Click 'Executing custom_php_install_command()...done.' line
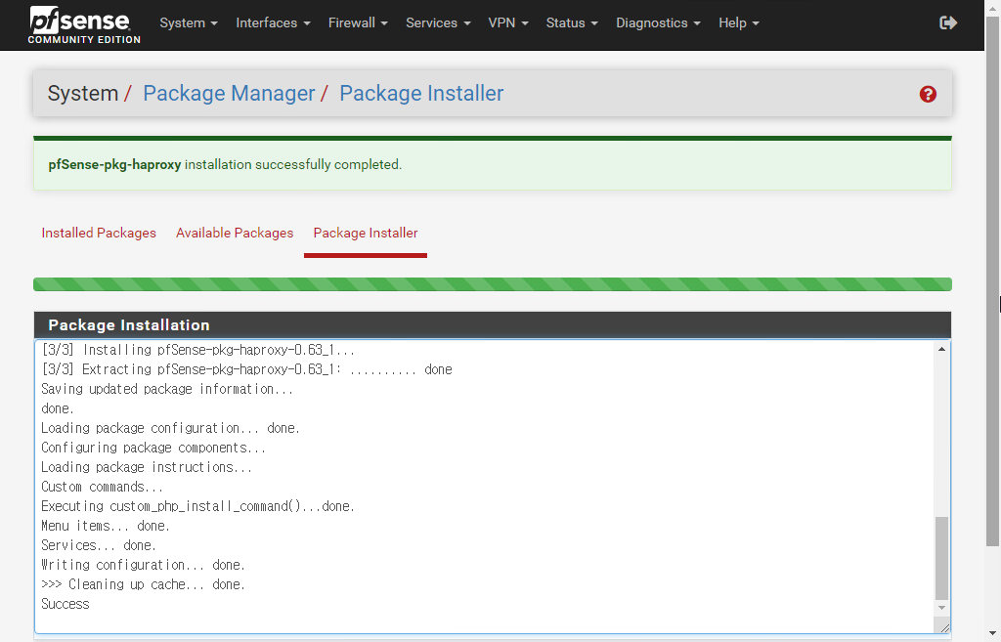Image resolution: width=1001 pixels, height=642 pixels. pyautogui.click(x=197, y=506)
